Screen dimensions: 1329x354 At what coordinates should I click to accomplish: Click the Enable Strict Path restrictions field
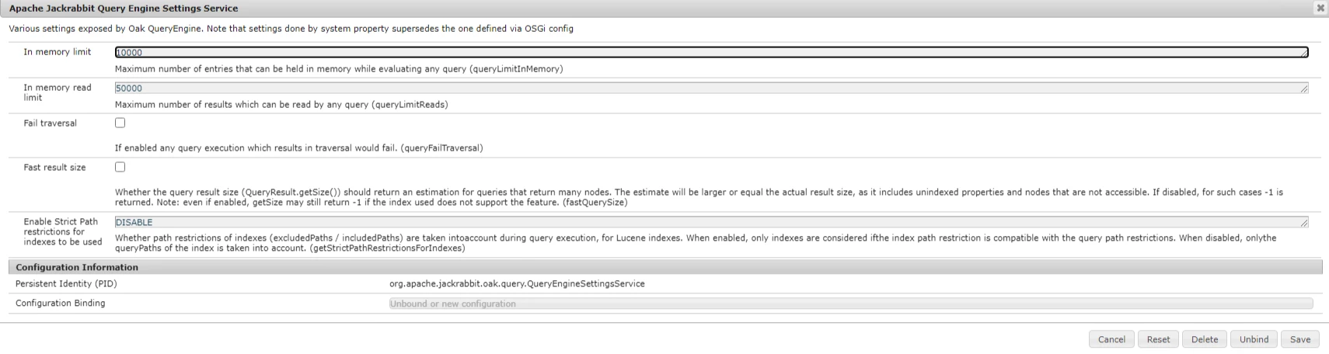tap(711, 222)
